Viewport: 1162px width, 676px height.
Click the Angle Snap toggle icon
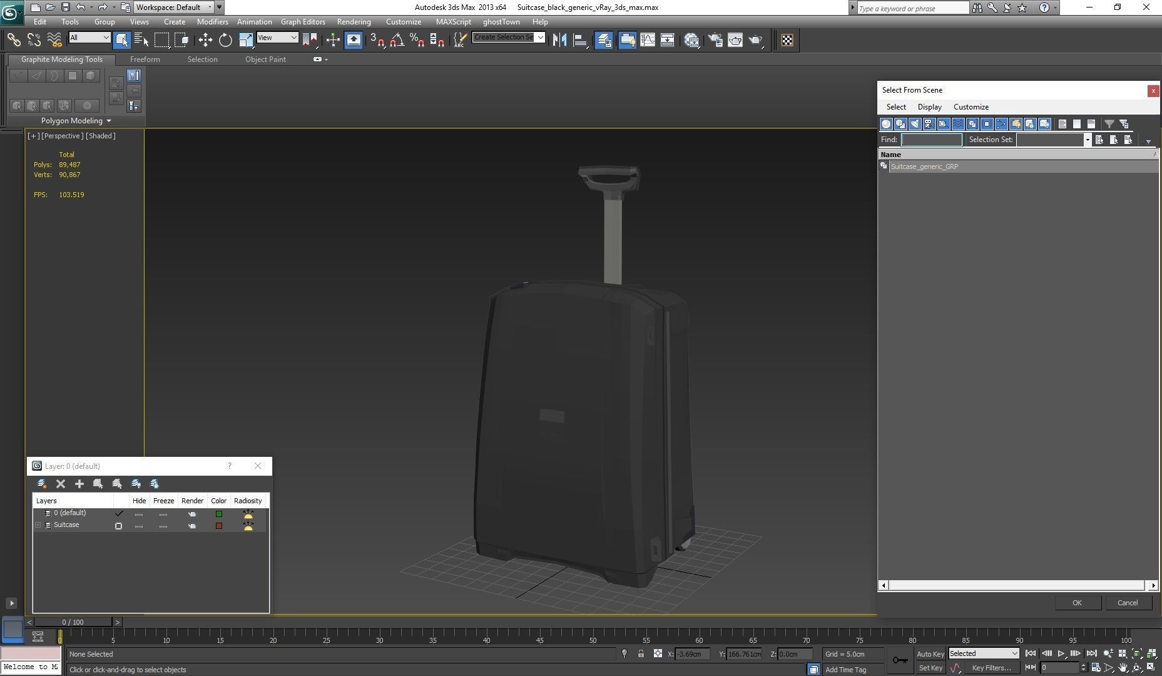(x=397, y=40)
